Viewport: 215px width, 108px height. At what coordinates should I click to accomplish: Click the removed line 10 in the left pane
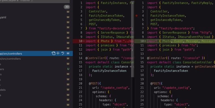tap(103, 41)
